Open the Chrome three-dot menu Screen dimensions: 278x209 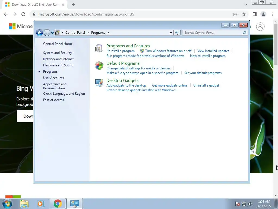272,14
